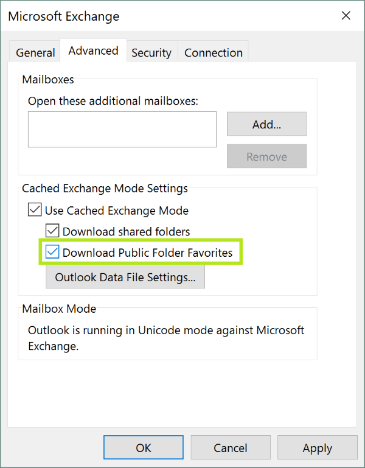Switch to the General tab
This screenshot has width=365, height=468.
click(35, 52)
